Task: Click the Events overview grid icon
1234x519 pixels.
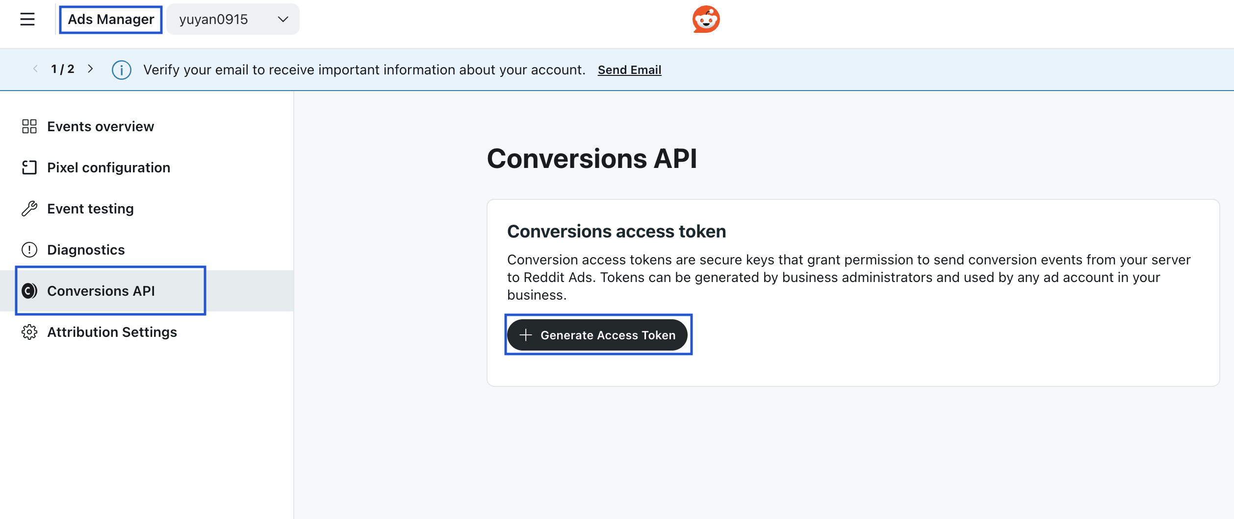Action: pos(29,126)
